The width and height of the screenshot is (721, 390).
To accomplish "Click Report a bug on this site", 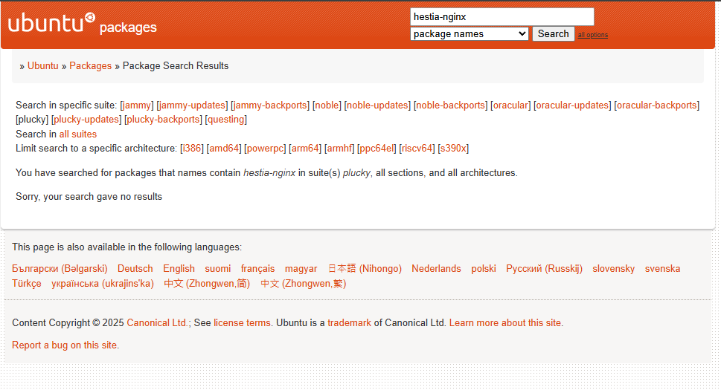I will click(x=65, y=345).
